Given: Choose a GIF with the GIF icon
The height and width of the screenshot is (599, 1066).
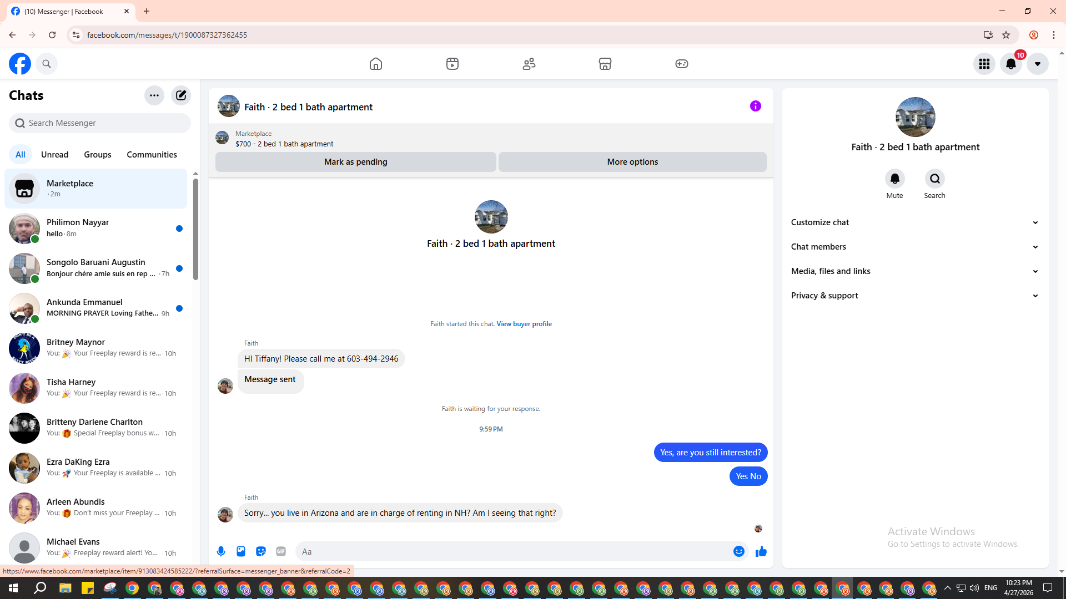Looking at the screenshot, I should (x=281, y=551).
